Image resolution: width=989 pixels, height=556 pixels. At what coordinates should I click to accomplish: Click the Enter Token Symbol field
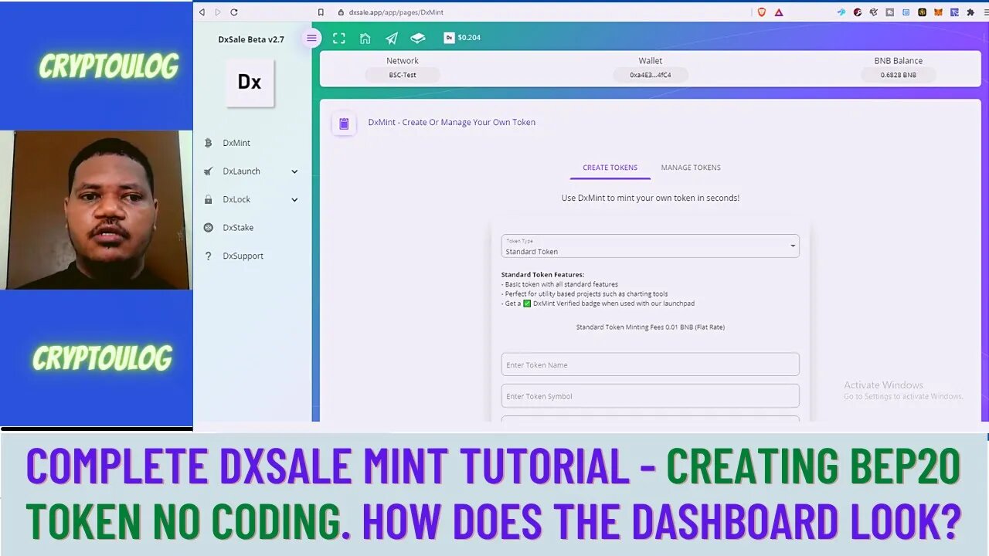650,396
